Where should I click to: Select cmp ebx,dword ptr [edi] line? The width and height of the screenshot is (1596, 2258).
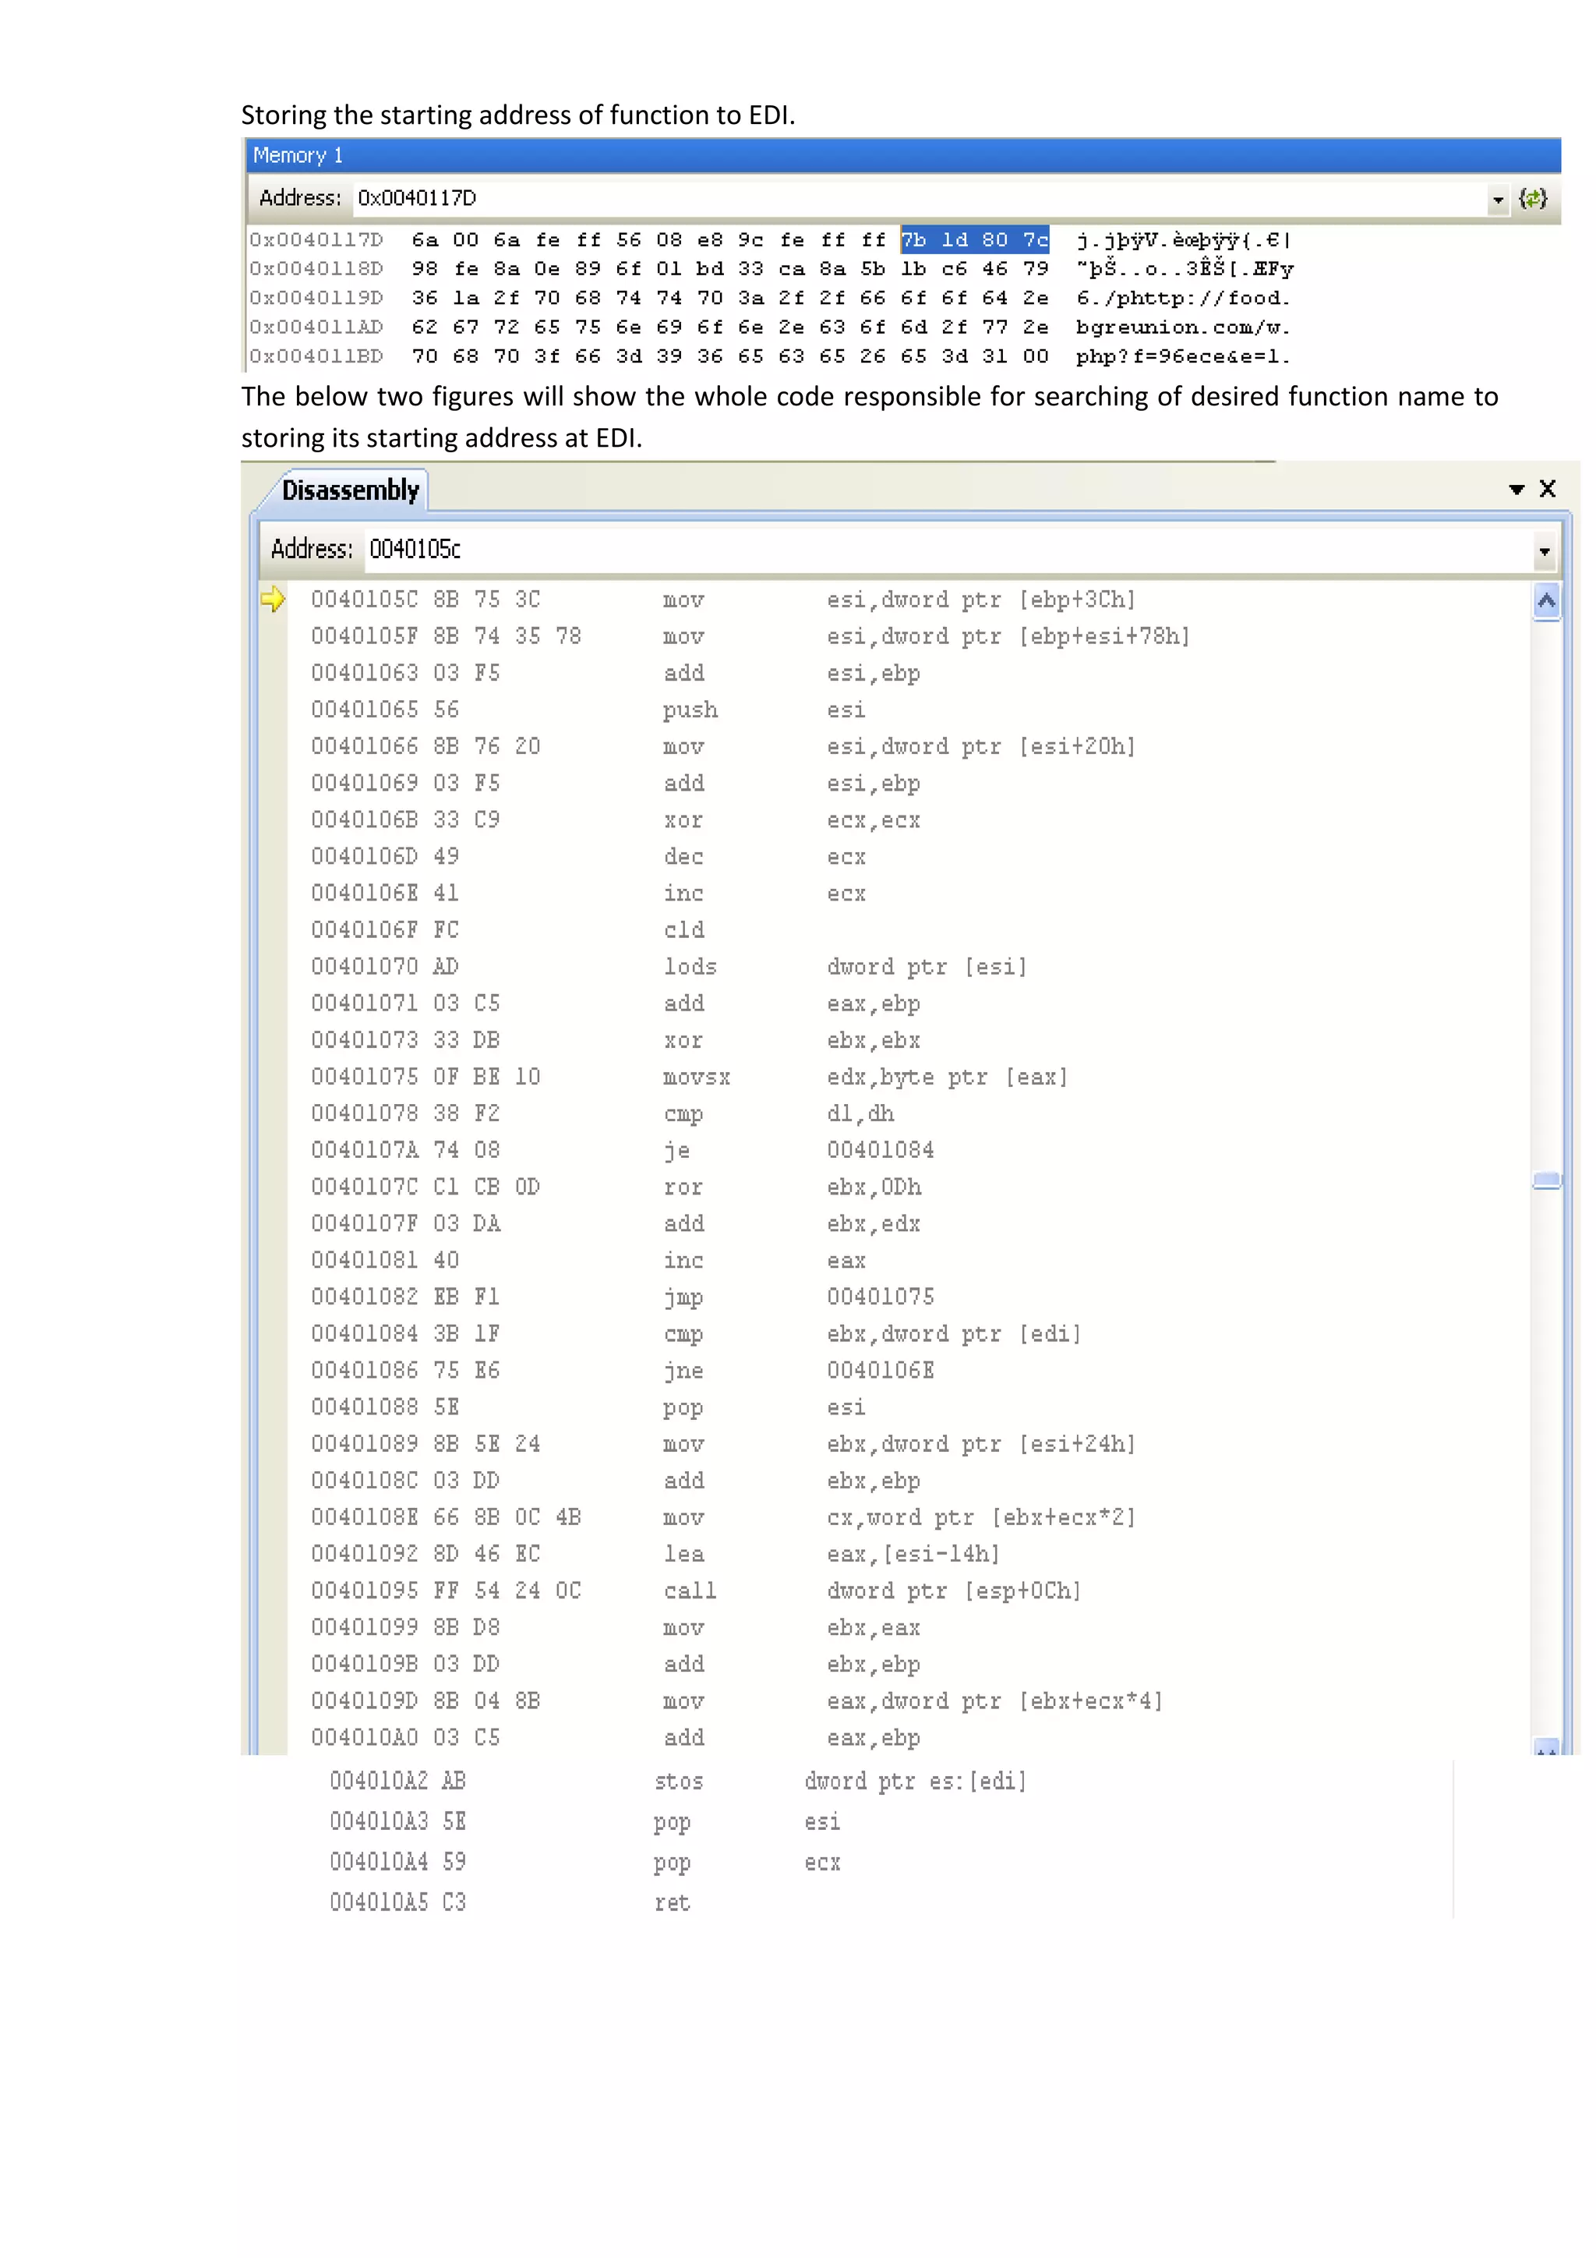click(696, 1333)
